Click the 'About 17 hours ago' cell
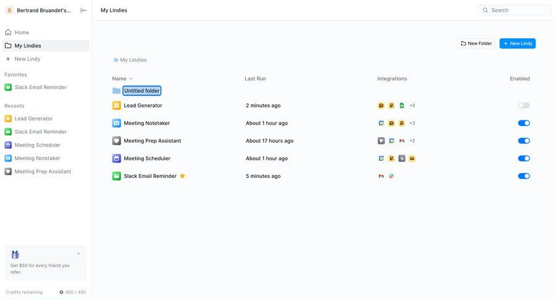The image size is (556, 299). point(269,141)
